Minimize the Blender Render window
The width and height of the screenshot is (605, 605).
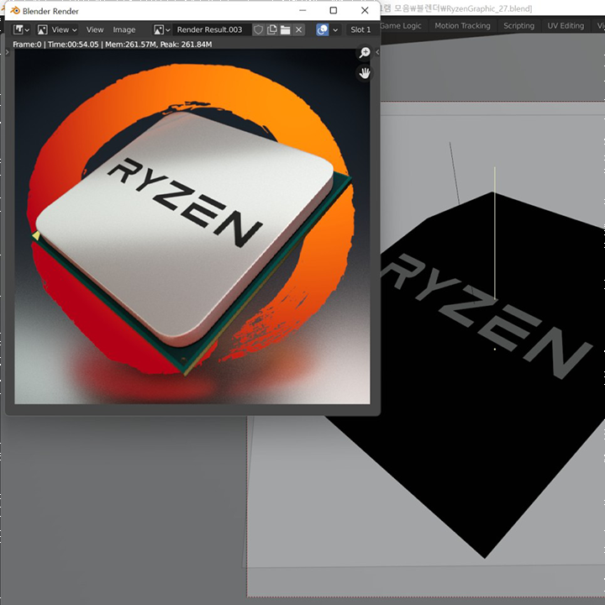(302, 10)
